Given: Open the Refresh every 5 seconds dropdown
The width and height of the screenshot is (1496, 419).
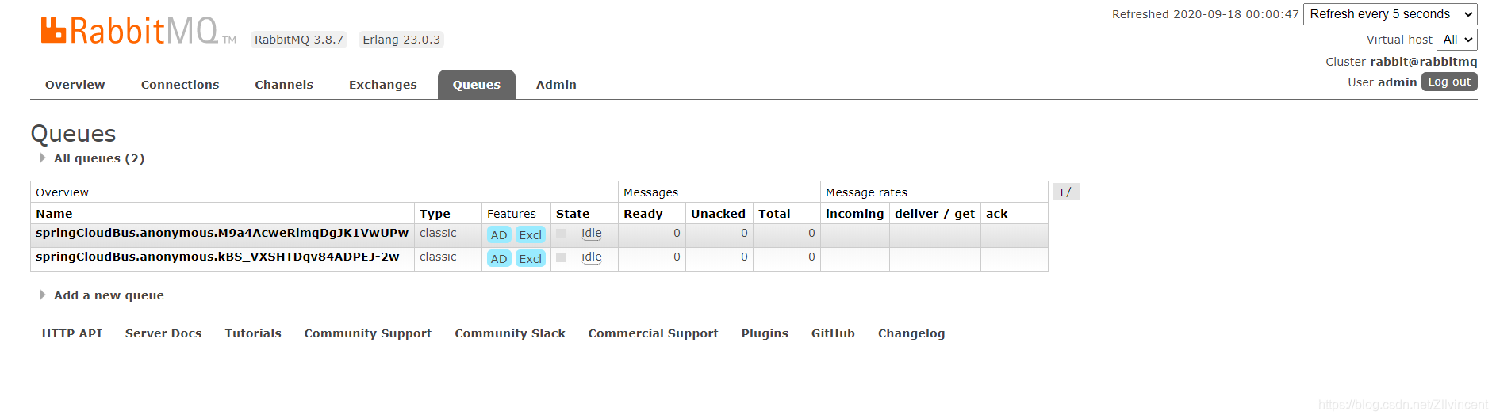Looking at the screenshot, I should pyautogui.click(x=1391, y=14).
